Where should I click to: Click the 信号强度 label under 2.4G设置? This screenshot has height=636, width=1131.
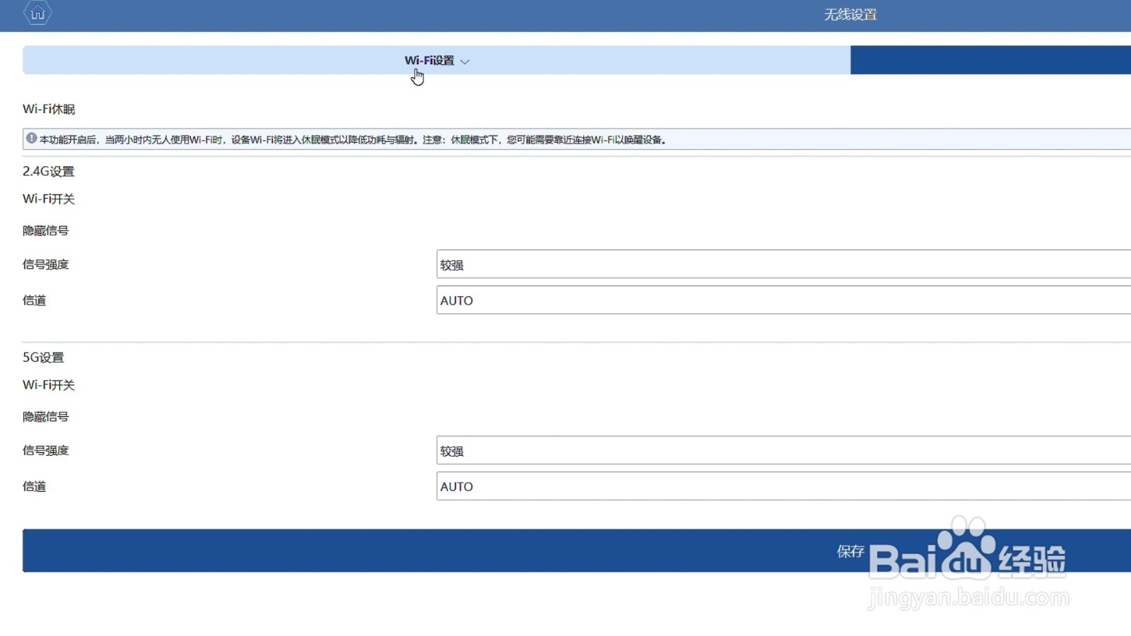tap(46, 264)
